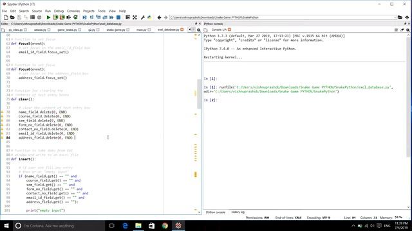Undock the Editor pane
This screenshot has height=231, width=412.
tap(196, 24)
